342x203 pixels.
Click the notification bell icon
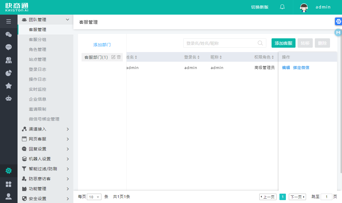(282, 7)
